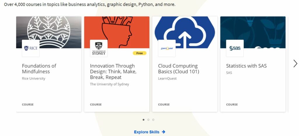The width and height of the screenshot is (299, 136).
Task: Select the second carousel page dot
Action: pos(148,120)
